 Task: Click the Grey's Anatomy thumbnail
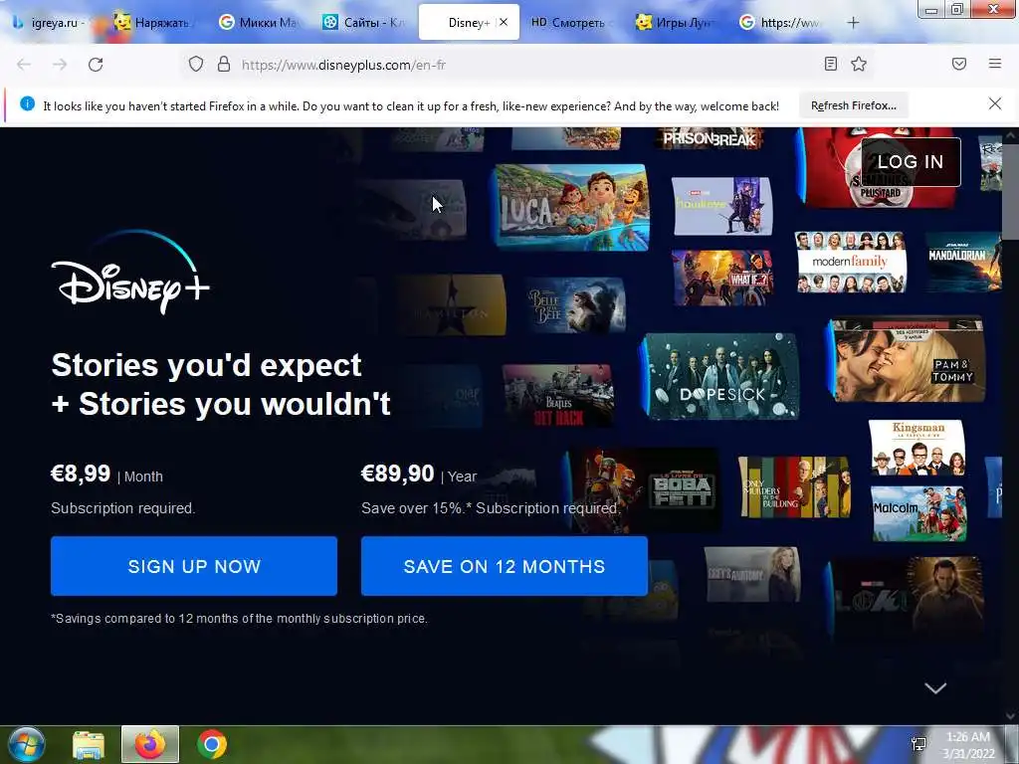point(752,574)
